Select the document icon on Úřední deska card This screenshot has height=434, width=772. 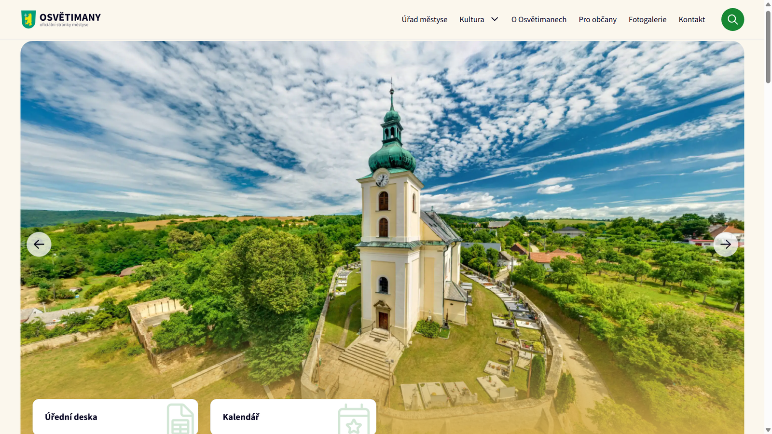[x=181, y=418]
